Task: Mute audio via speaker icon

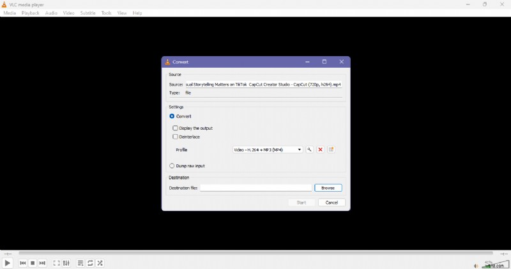Action: tap(476, 265)
